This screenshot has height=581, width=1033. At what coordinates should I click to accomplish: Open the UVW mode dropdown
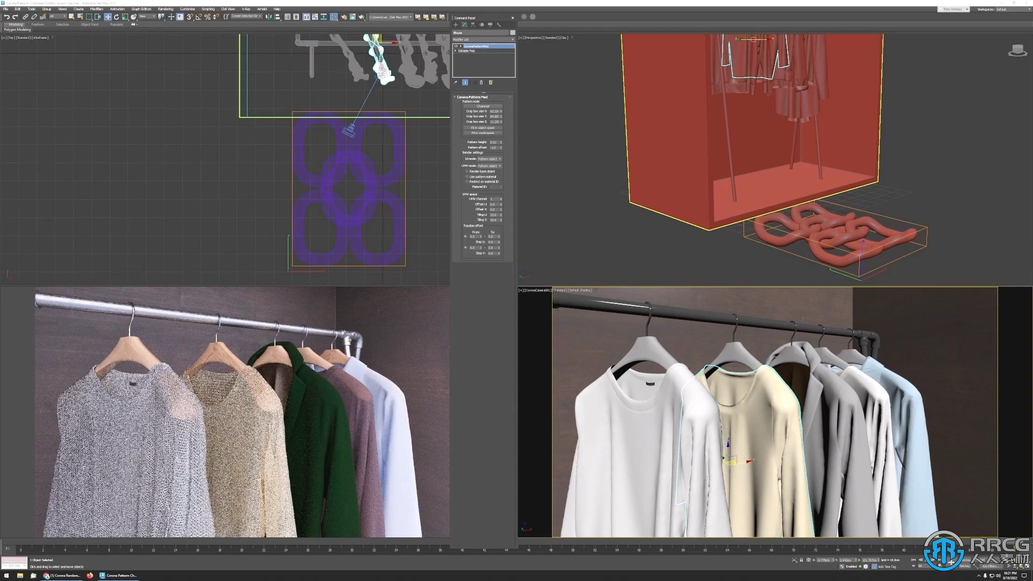[x=490, y=166]
